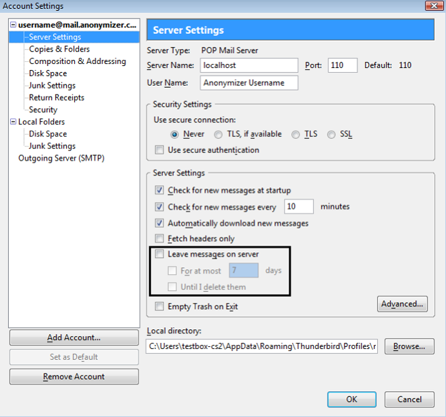Check Empty Trash on Exit
Image resolution: width=446 pixels, height=417 pixels.
(159, 307)
